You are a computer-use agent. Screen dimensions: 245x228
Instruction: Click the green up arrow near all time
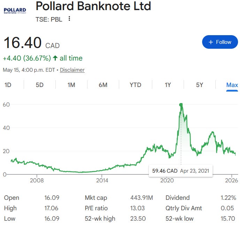tap(55, 58)
